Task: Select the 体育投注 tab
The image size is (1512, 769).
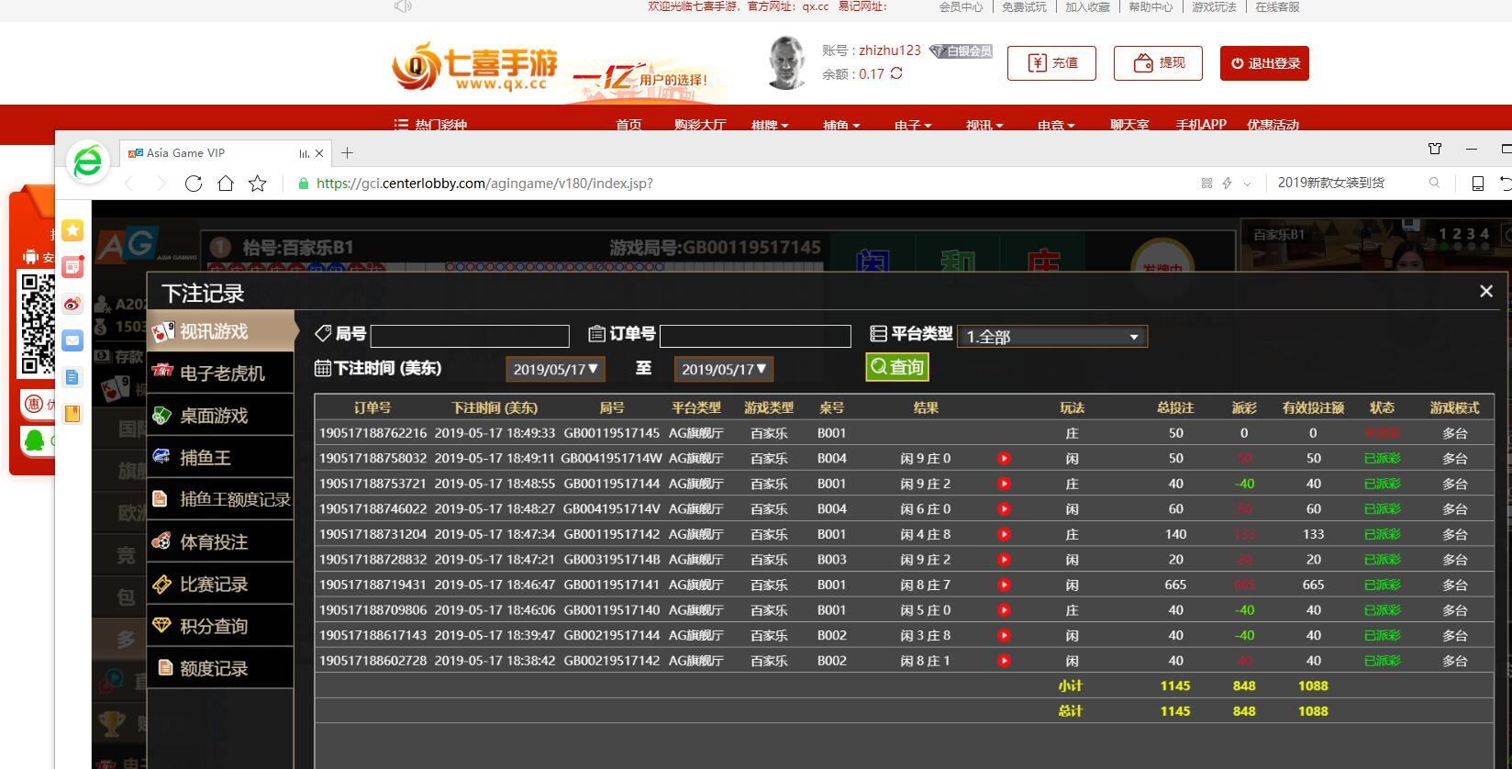Action: (221, 542)
